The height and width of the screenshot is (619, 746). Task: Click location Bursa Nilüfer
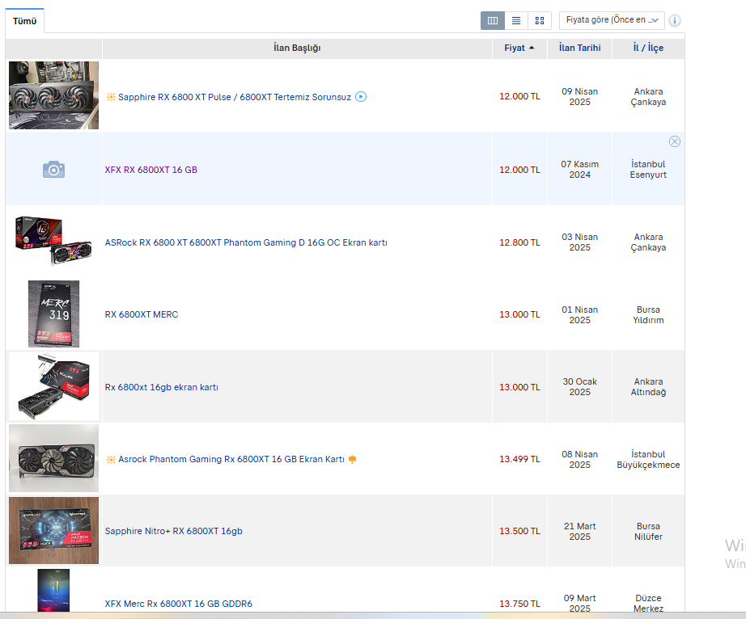coord(648,531)
